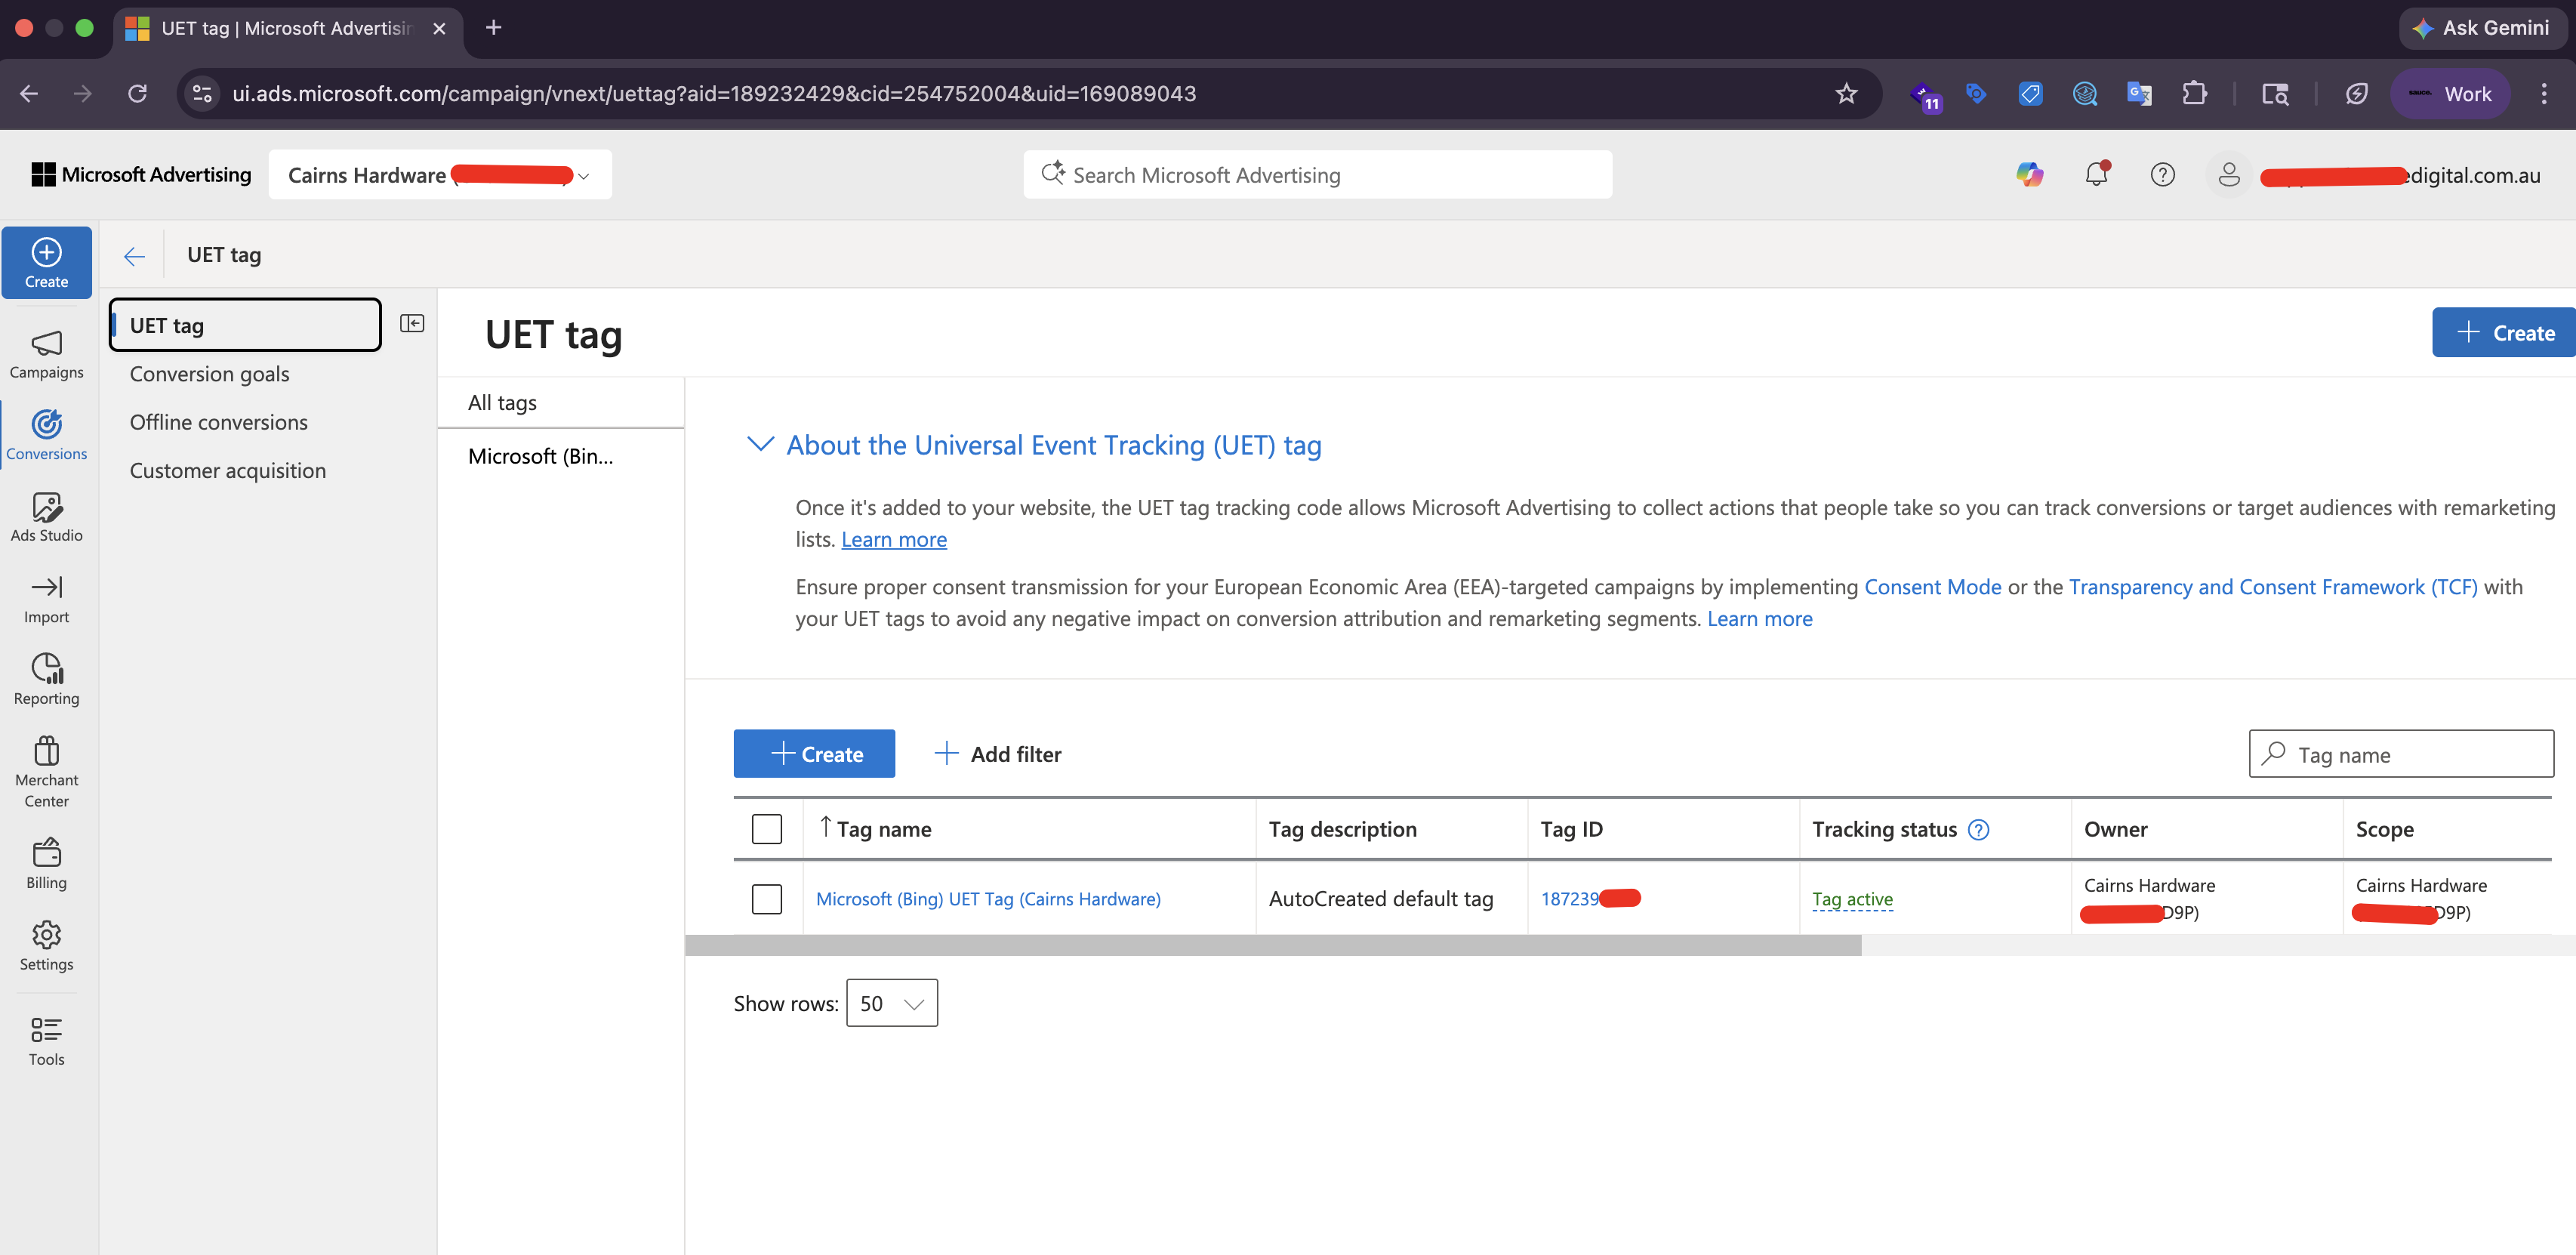
Task: Open Merchant Center in the sidebar
Action: point(46,772)
